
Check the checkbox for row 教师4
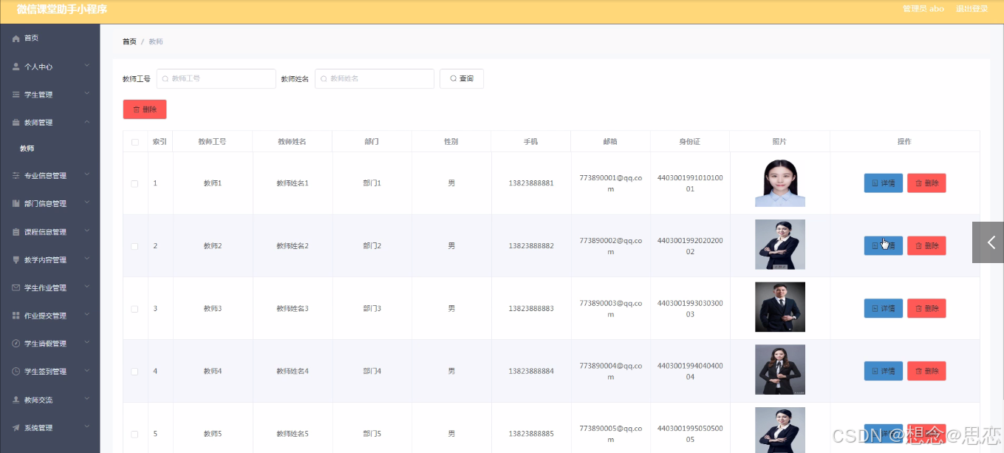134,371
